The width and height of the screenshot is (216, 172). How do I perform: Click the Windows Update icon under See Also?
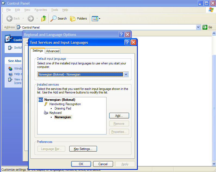(x=10, y=68)
